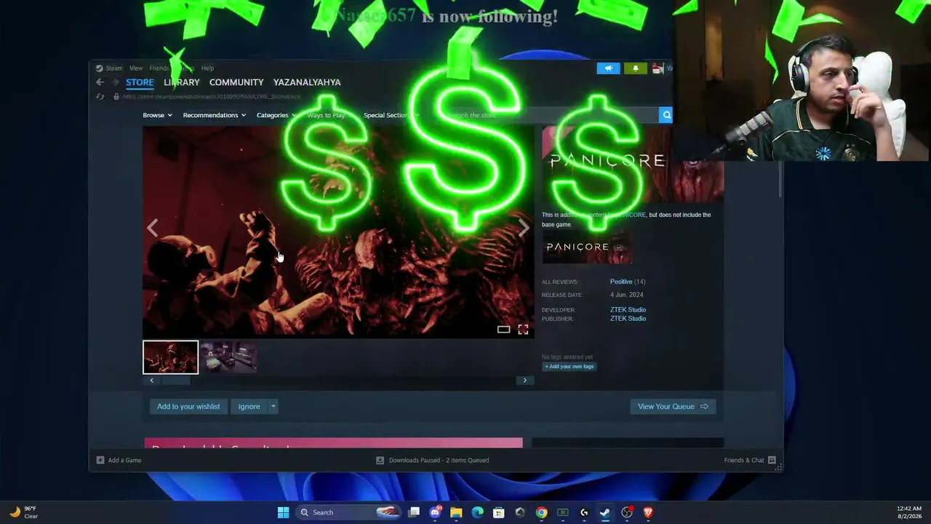This screenshot has width=931, height=524.
Task: Open Discord from the taskbar
Action: click(x=435, y=512)
